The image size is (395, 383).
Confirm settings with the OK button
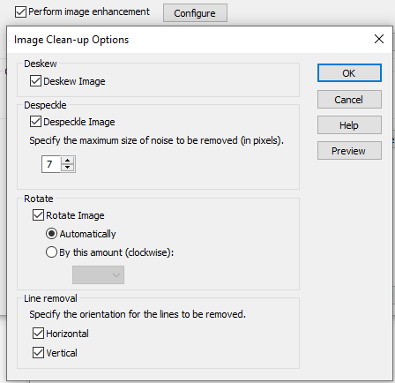349,73
